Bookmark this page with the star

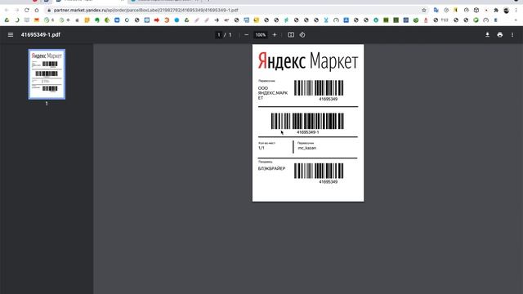point(424,11)
